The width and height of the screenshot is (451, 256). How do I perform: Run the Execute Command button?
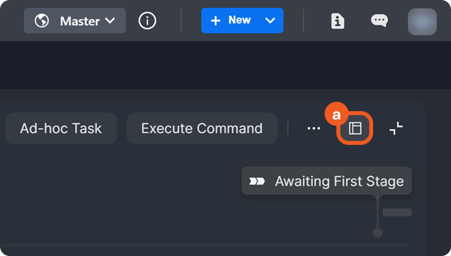202,128
